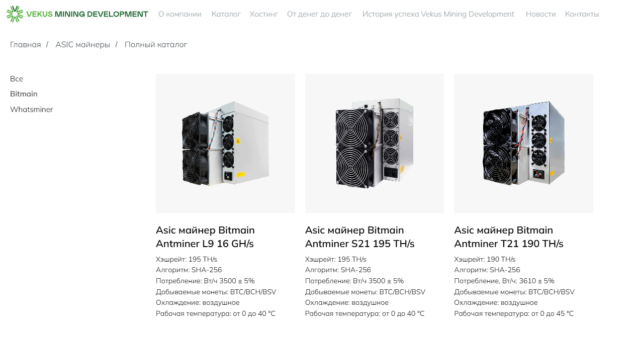Click Antminer S21 195 TH/s title
640x345 pixels.
pyautogui.click(x=359, y=237)
